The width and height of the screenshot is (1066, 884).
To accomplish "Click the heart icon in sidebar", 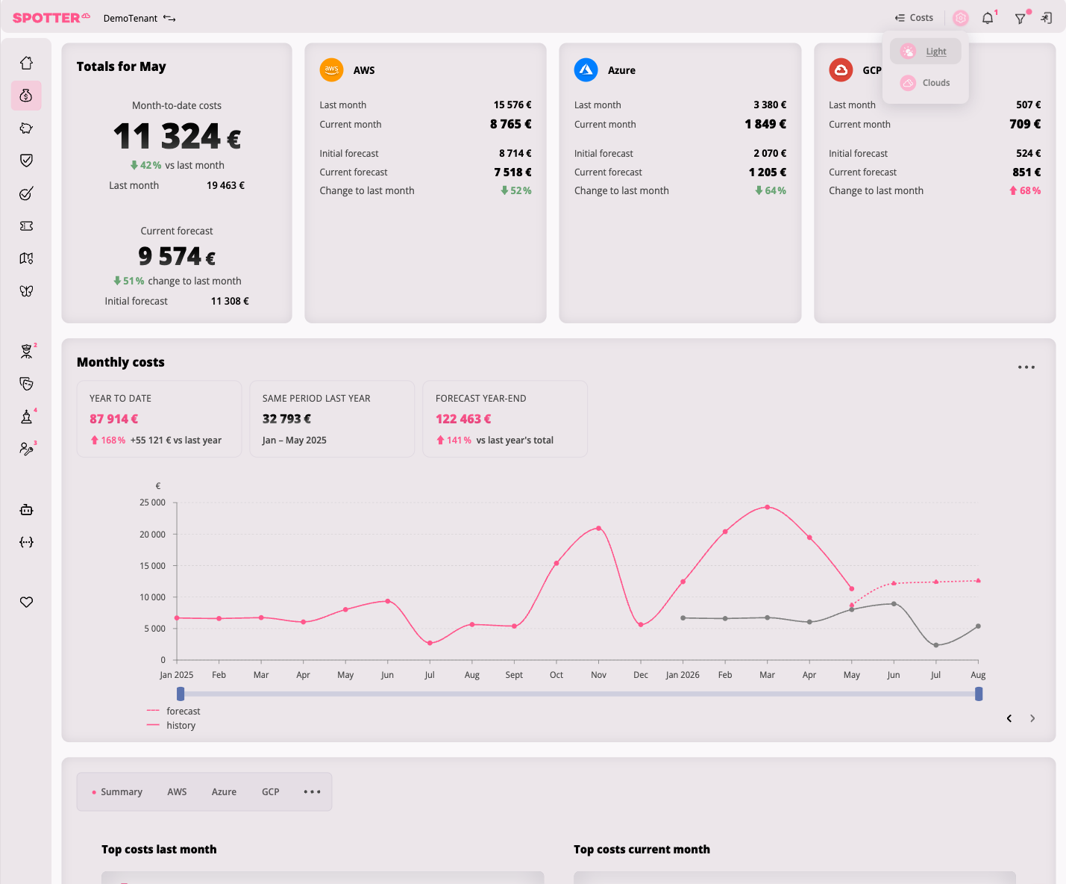I will (26, 602).
